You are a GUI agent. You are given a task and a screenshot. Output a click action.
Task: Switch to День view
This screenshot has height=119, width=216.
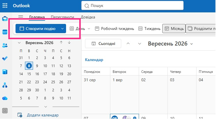click(78, 29)
